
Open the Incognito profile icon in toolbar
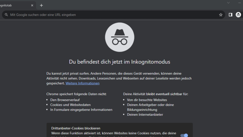(x=238, y=15)
